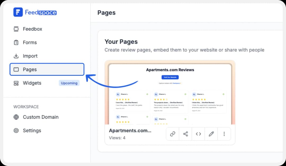Copy the page link using the chain icon
Image resolution: width=286 pixels, height=166 pixels.
tap(172, 134)
